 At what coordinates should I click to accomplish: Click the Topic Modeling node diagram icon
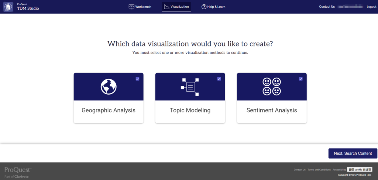[x=190, y=87]
